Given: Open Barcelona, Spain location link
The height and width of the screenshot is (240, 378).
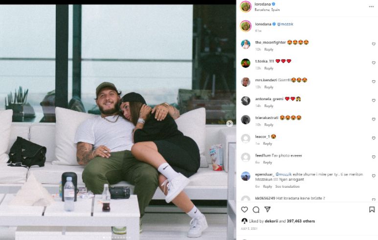Looking at the screenshot, I should click(267, 10).
